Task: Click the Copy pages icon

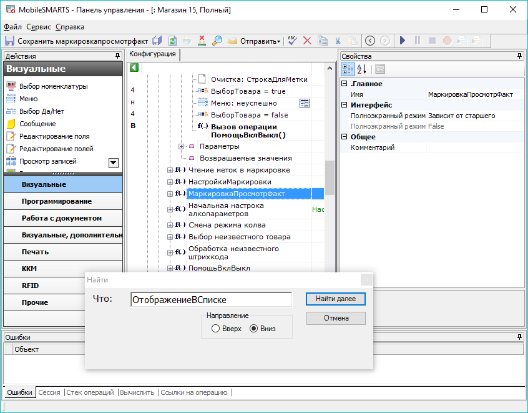Action: coord(323,41)
